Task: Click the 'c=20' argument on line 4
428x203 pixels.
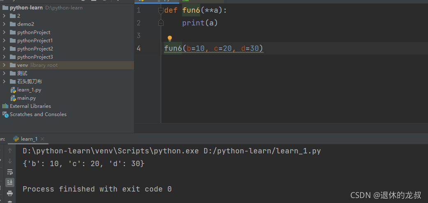Action: (x=223, y=48)
